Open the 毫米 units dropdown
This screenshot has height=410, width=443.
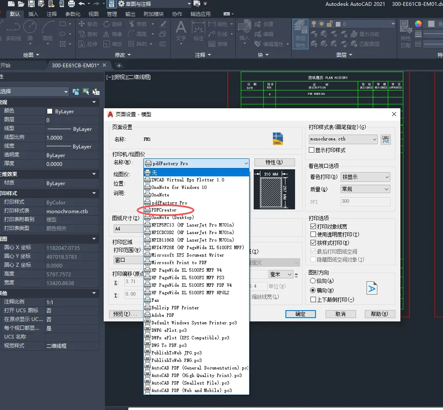pos(281,274)
